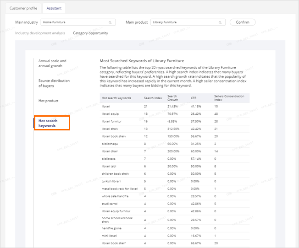
Task: Select the keyword 'librari tabl'
Action: tap(109, 166)
